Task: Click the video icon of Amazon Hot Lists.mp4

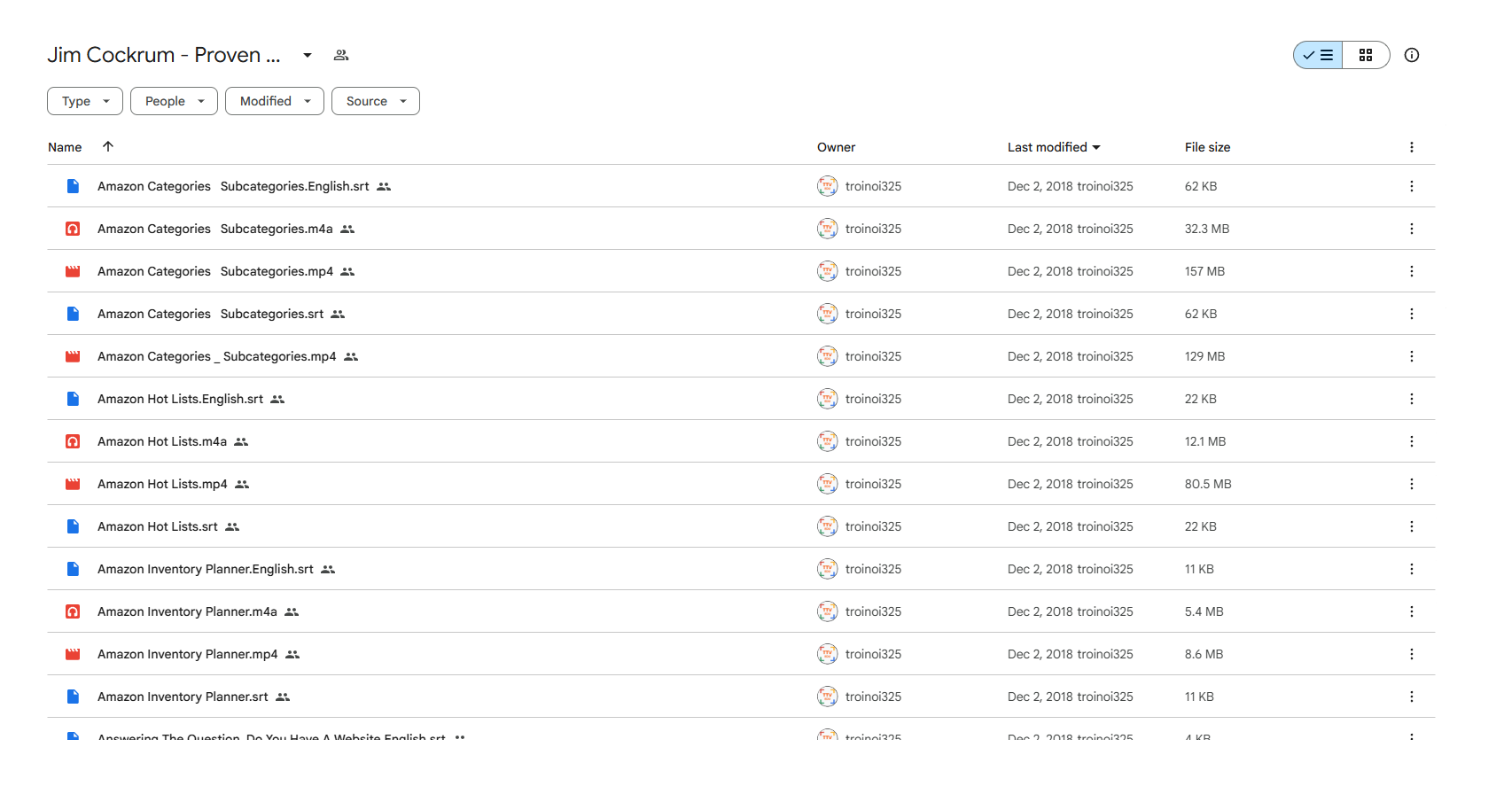Action: coord(73,484)
